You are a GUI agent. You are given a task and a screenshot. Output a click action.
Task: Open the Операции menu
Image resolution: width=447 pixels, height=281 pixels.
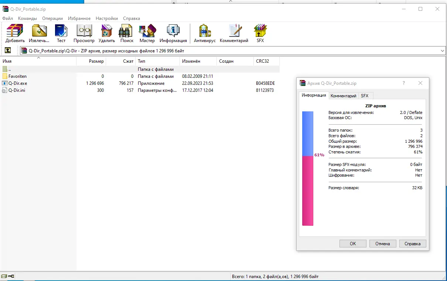pos(52,18)
